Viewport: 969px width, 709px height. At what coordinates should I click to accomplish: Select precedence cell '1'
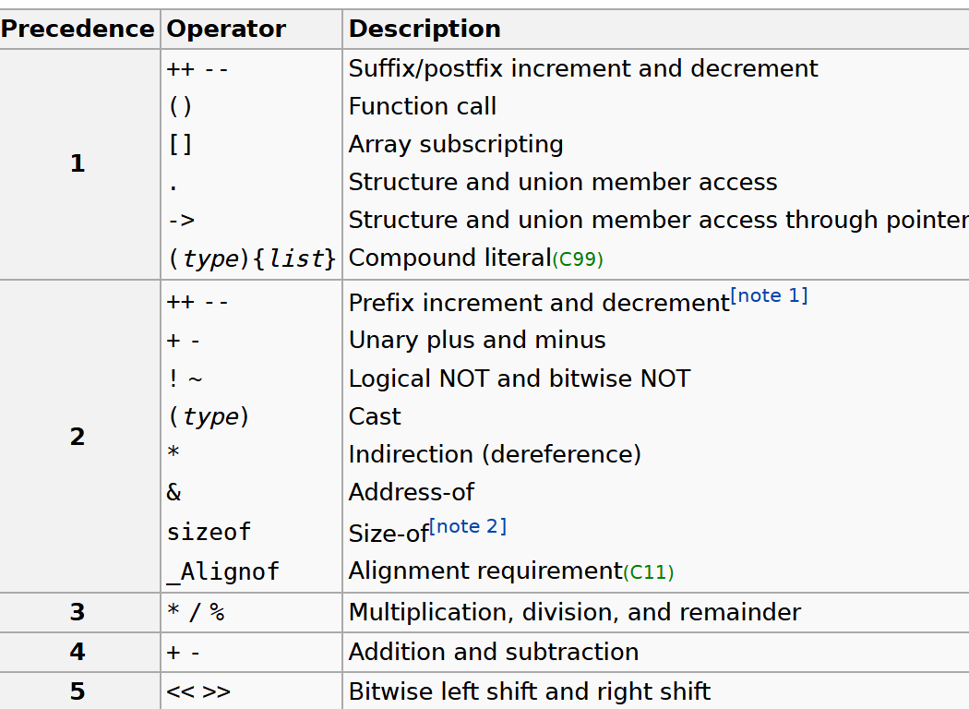coord(78,163)
